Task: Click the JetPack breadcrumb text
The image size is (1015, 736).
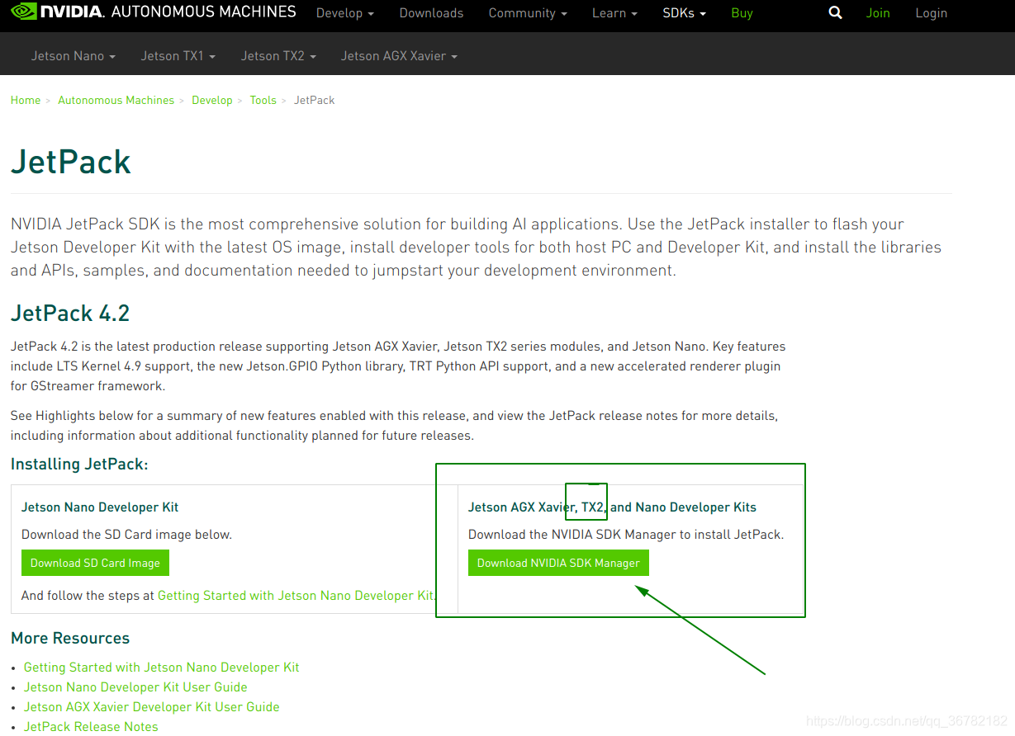Action: tap(315, 100)
